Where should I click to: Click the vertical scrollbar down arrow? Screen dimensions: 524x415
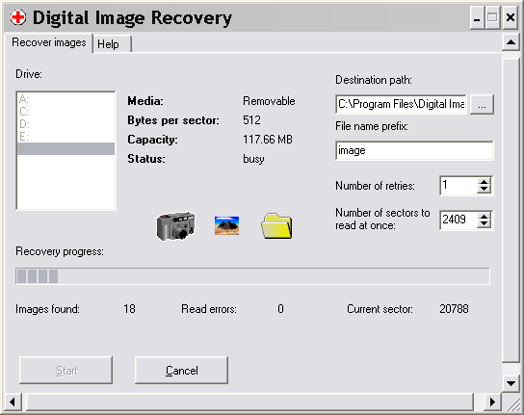[511, 383]
